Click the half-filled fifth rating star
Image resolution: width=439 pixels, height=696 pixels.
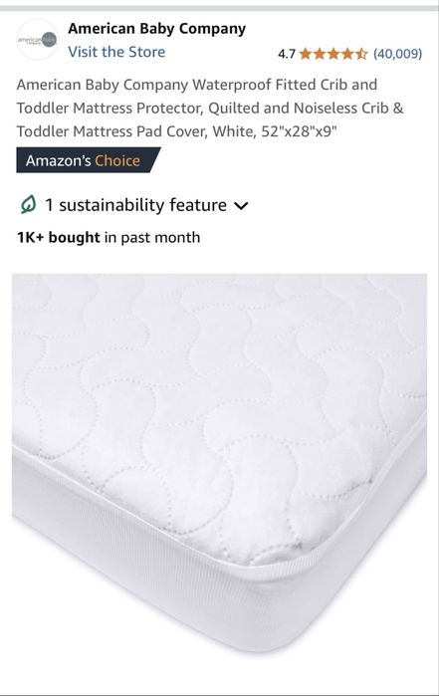coord(361,54)
